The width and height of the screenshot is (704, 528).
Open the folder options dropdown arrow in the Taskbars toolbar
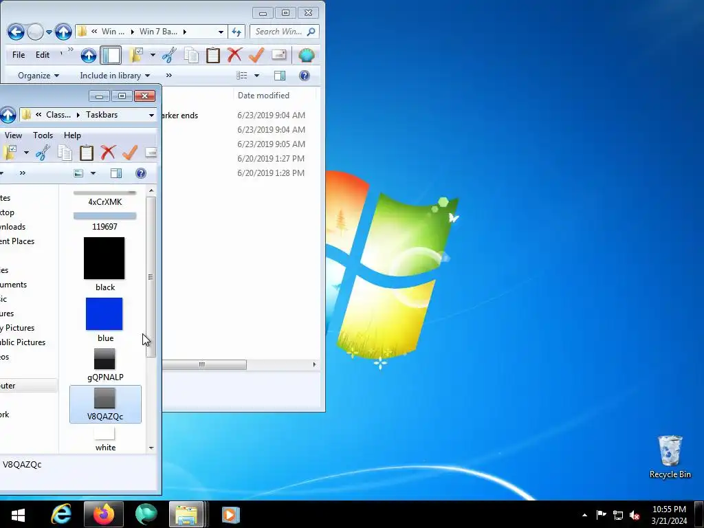coord(27,153)
